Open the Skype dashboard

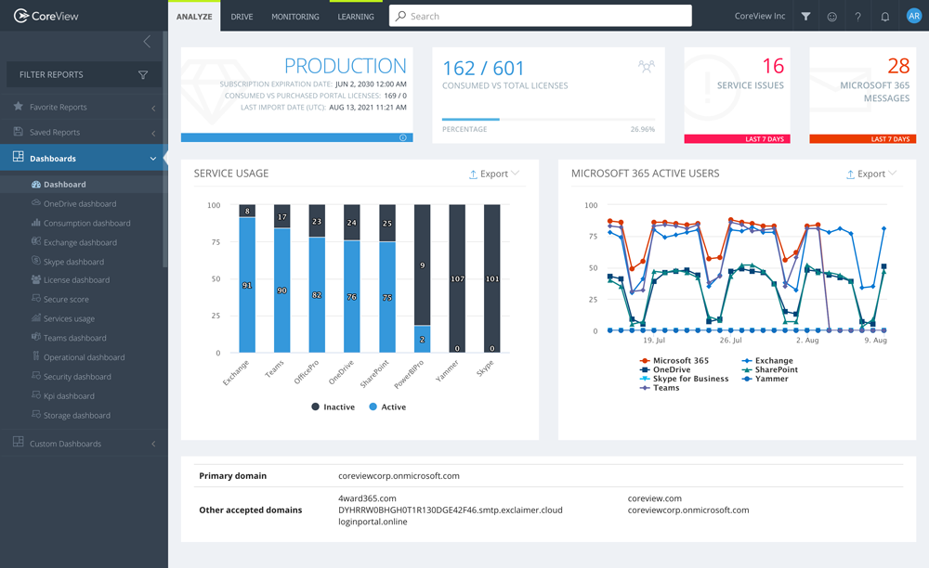(x=71, y=261)
